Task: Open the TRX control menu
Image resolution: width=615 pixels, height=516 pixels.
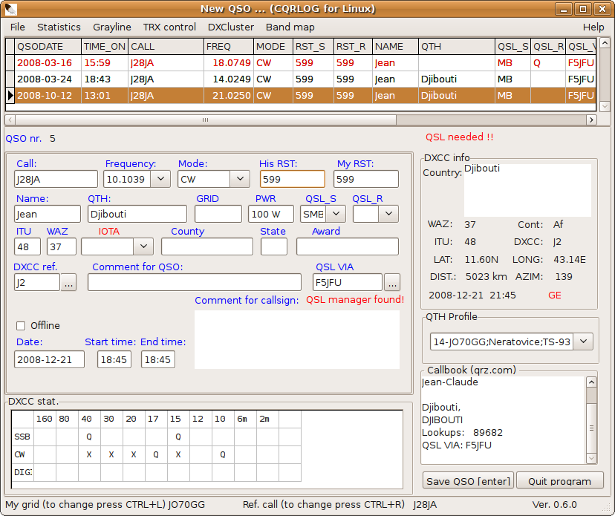Action: point(169,27)
